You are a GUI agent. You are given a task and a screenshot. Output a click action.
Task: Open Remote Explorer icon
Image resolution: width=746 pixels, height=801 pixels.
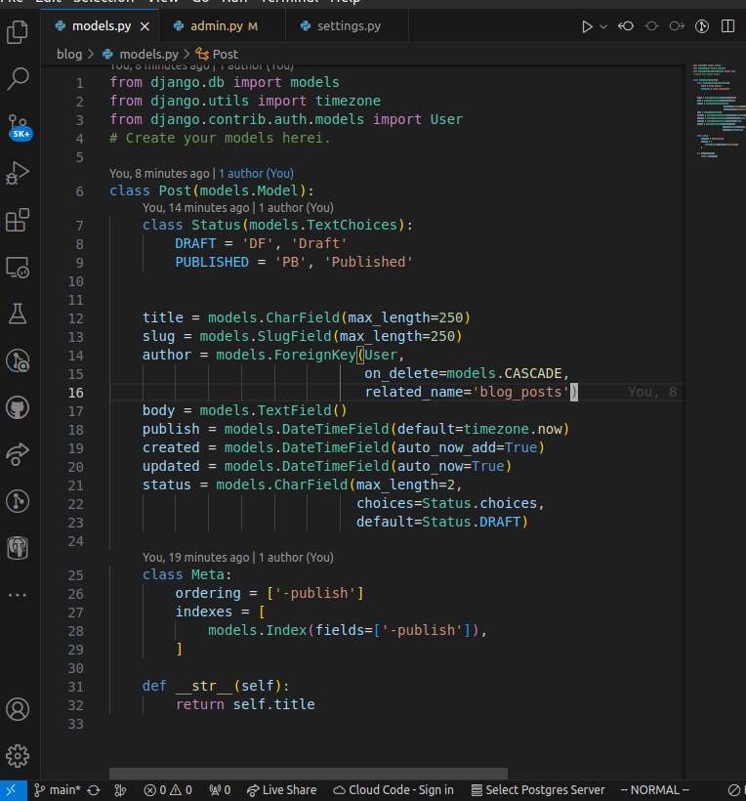click(18, 268)
